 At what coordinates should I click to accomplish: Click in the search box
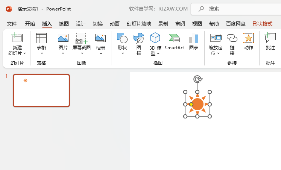[236, 9]
